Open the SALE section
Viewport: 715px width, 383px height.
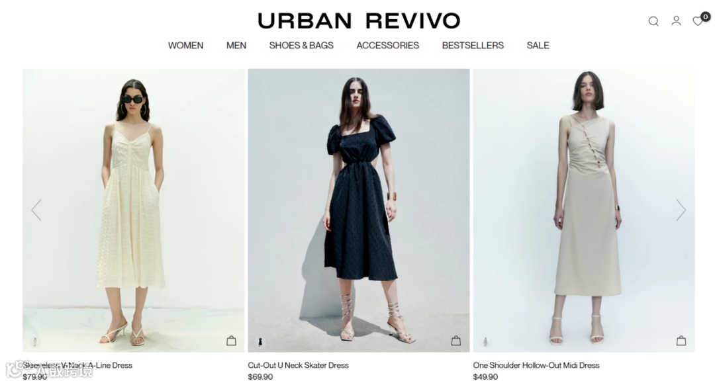click(538, 46)
